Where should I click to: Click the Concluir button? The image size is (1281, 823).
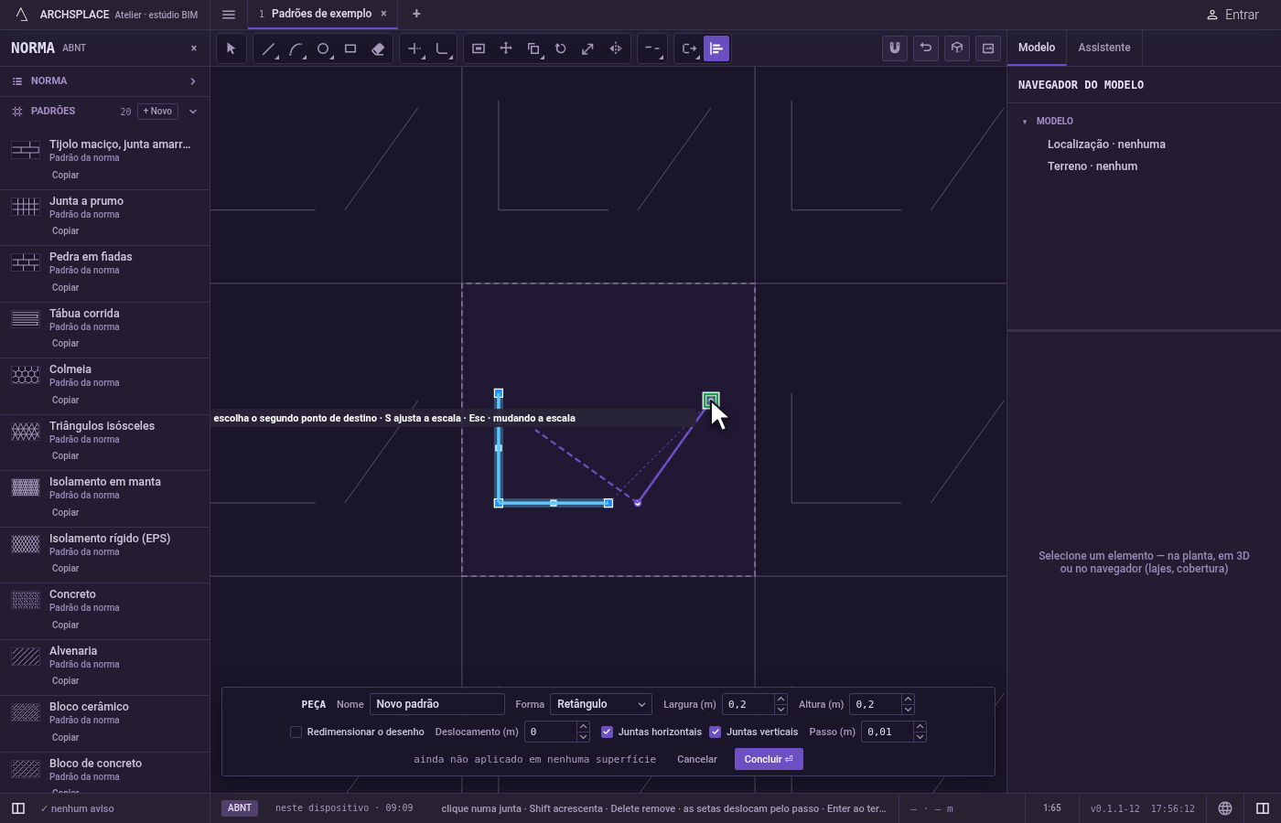click(769, 759)
